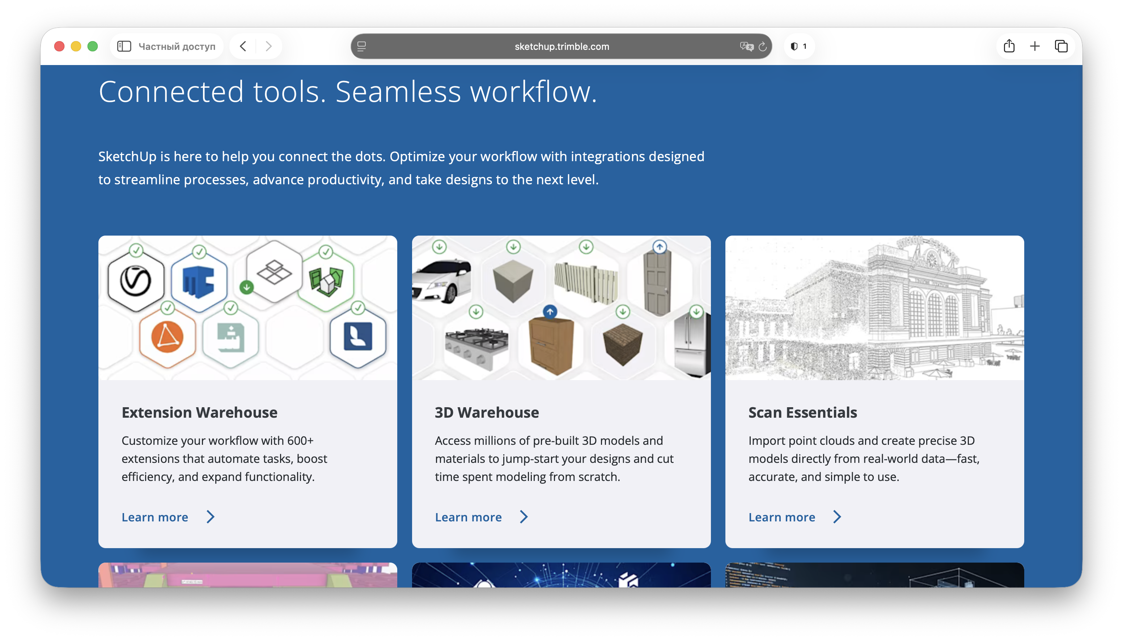
Task: Click the reload page icon
Action: coord(763,46)
